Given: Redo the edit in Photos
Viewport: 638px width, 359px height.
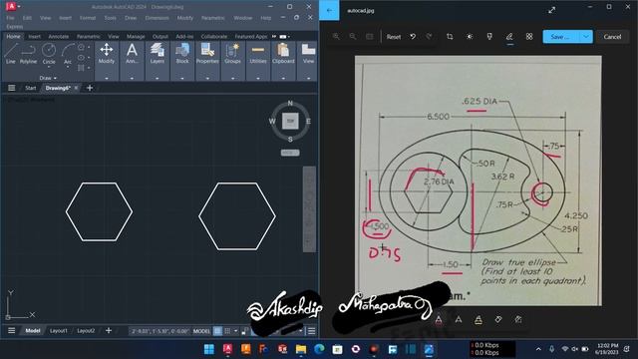Looking at the screenshot, I should point(429,37).
